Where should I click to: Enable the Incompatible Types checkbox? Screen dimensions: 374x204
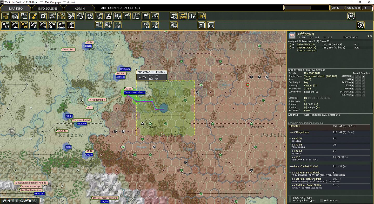pyautogui.click(x=290, y=201)
